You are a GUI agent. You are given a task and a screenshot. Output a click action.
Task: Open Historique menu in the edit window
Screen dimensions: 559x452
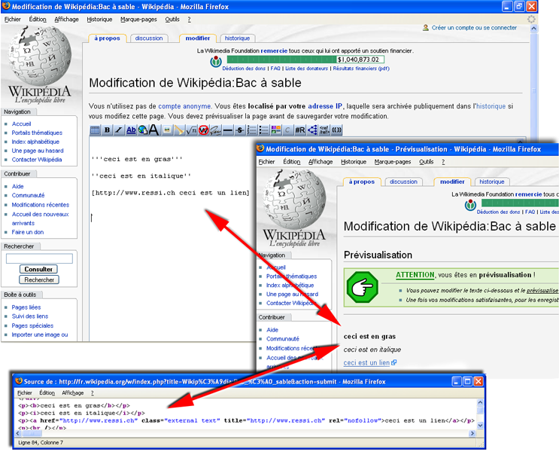(x=99, y=20)
